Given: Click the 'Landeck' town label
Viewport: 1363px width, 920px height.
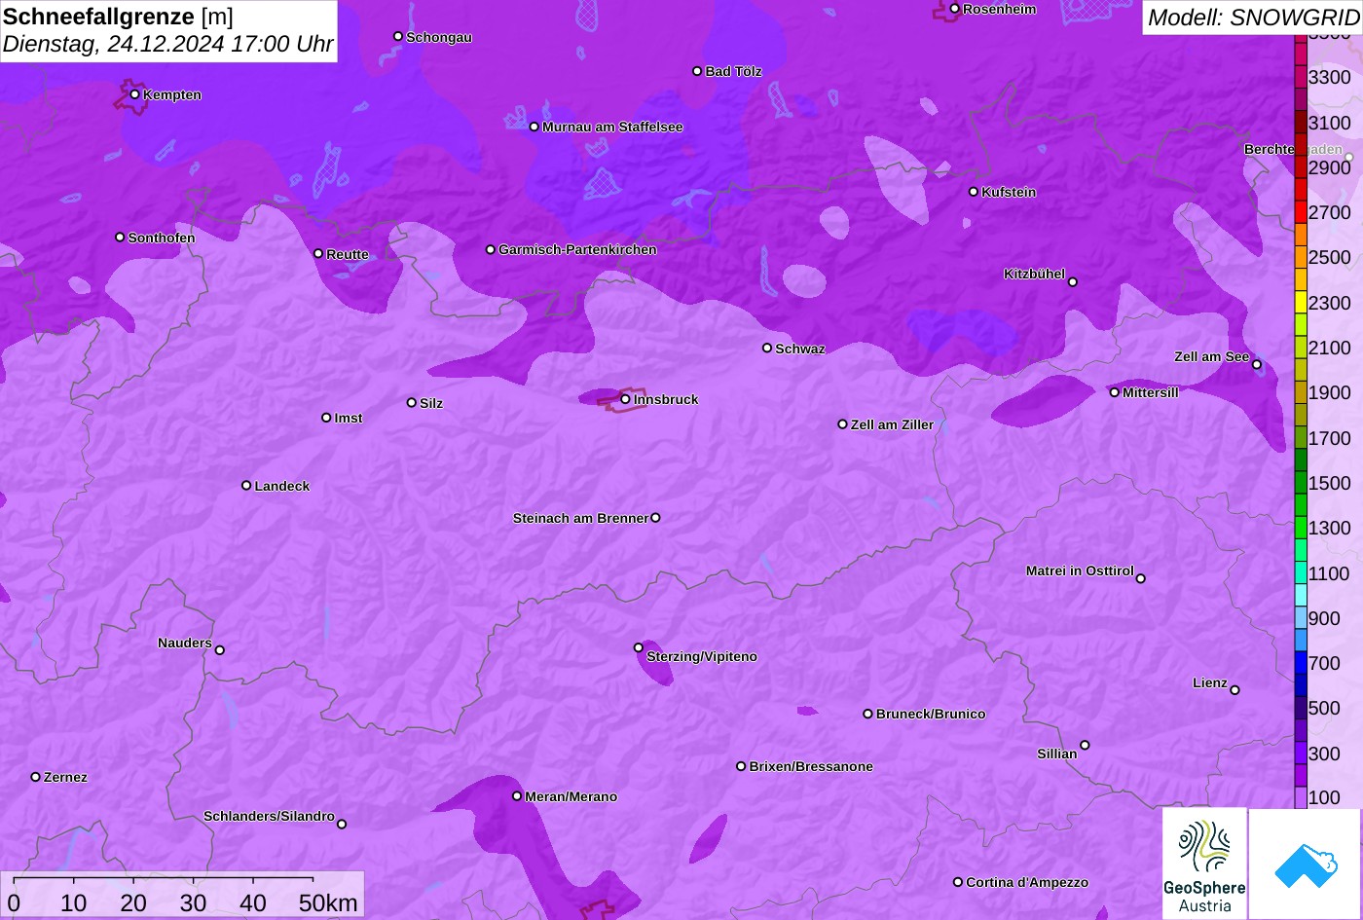Looking at the screenshot, I should (282, 486).
